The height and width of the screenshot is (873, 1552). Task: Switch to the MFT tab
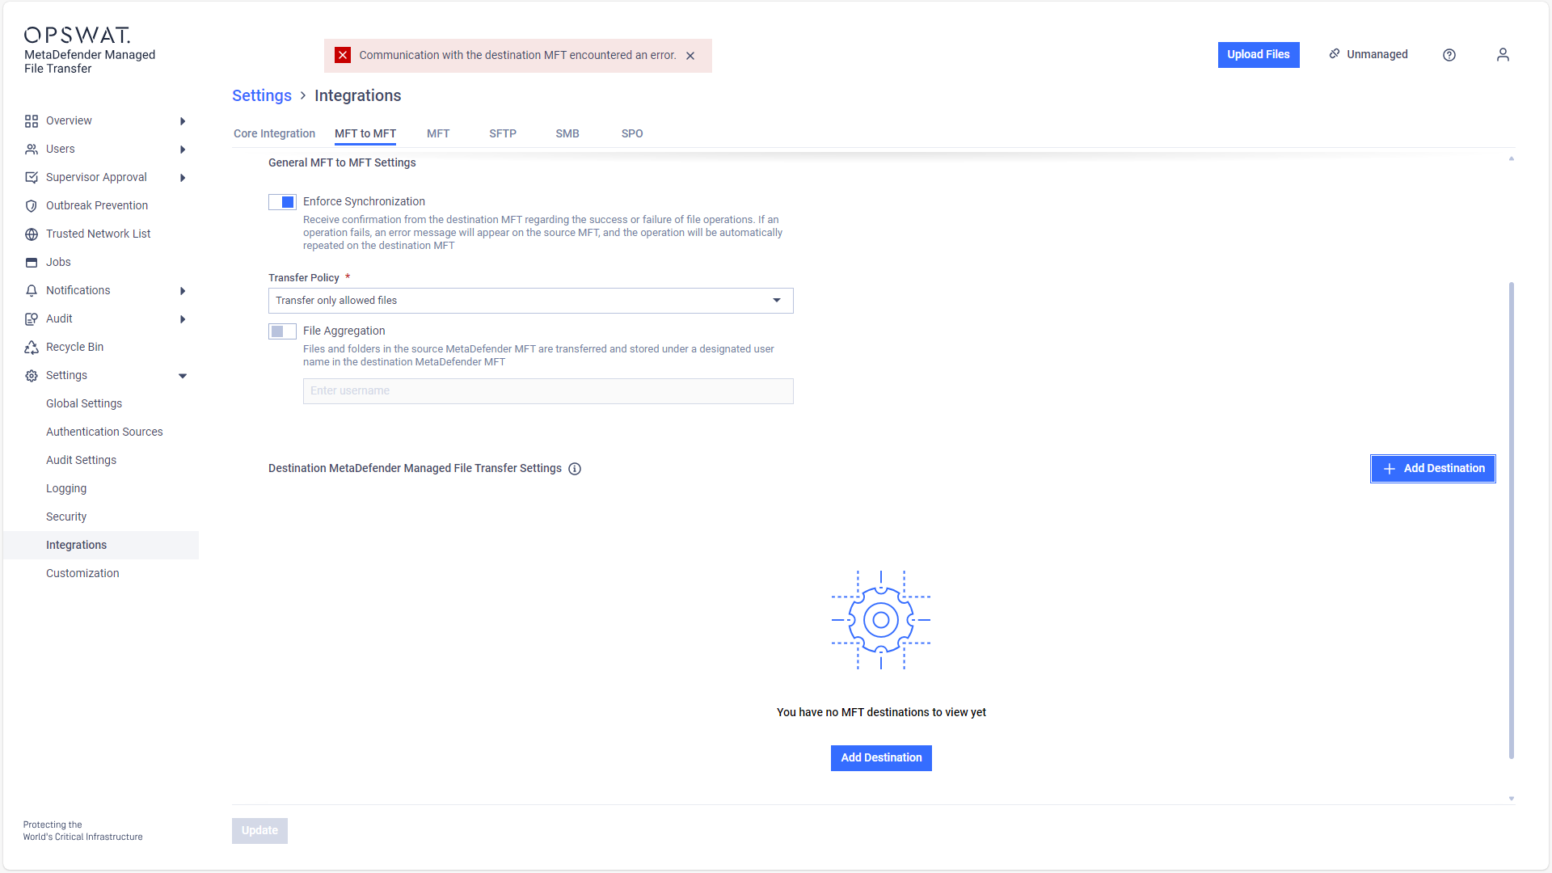tap(438, 133)
